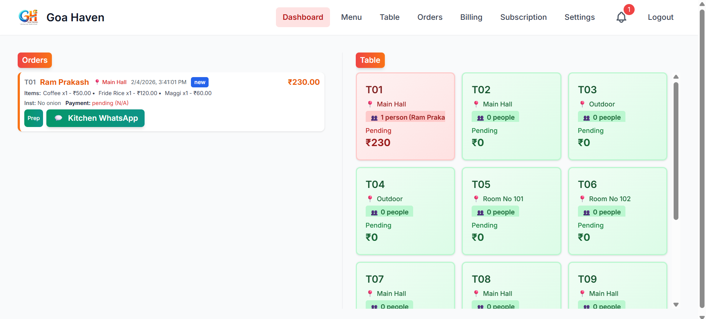Image resolution: width=706 pixels, height=319 pixels.
Task: Open the Orders page in navigation
Action: pyautogui.click(x=430, y=17)
